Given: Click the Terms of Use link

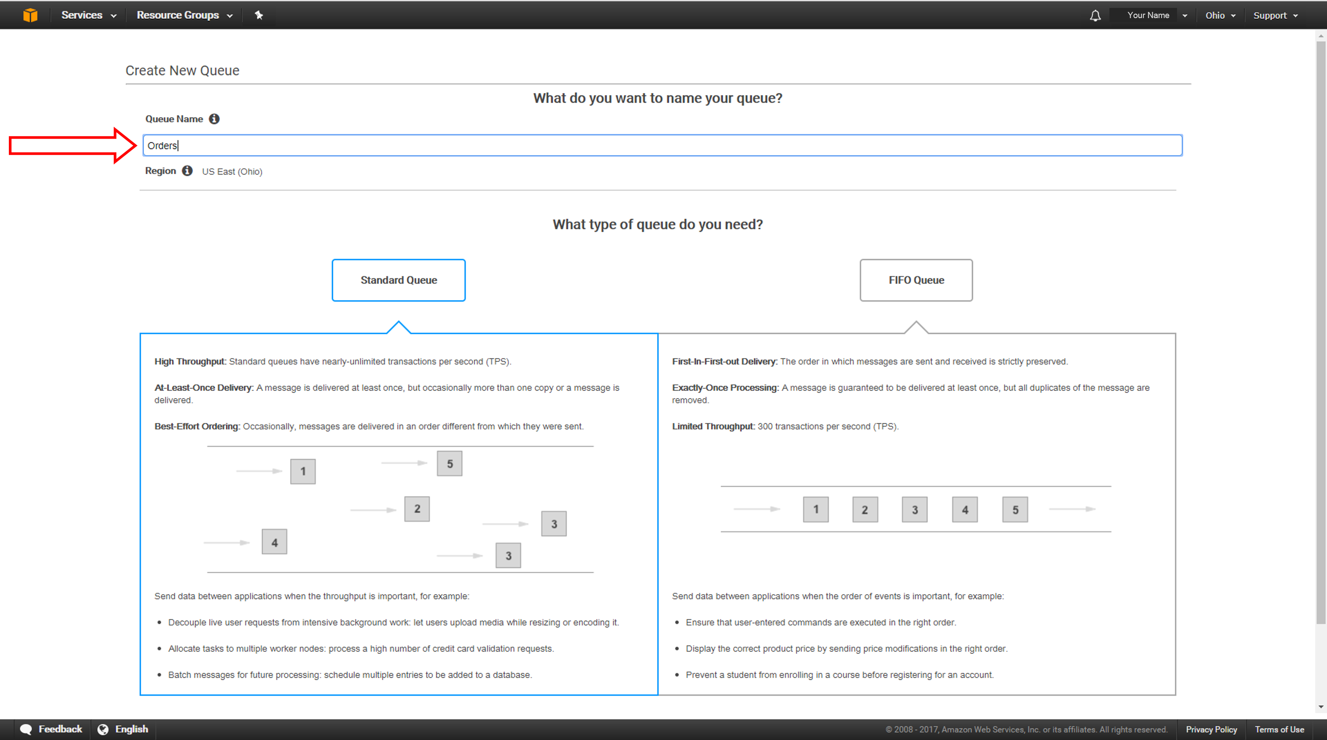Looking at the screenshot, I should click(x=1281, y=728).
